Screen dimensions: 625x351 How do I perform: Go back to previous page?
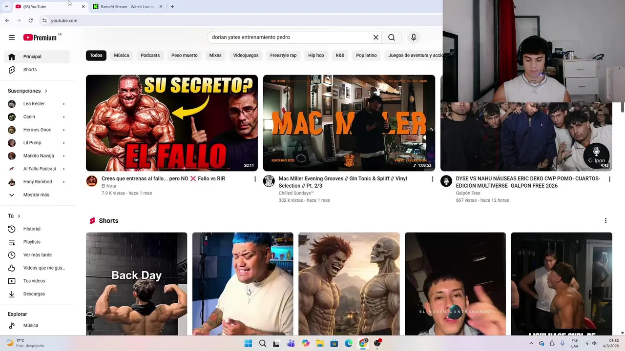7,20
